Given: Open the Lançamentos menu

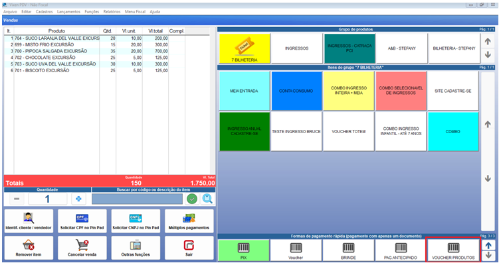Looking at the screenshot, I should coord(69,11).
